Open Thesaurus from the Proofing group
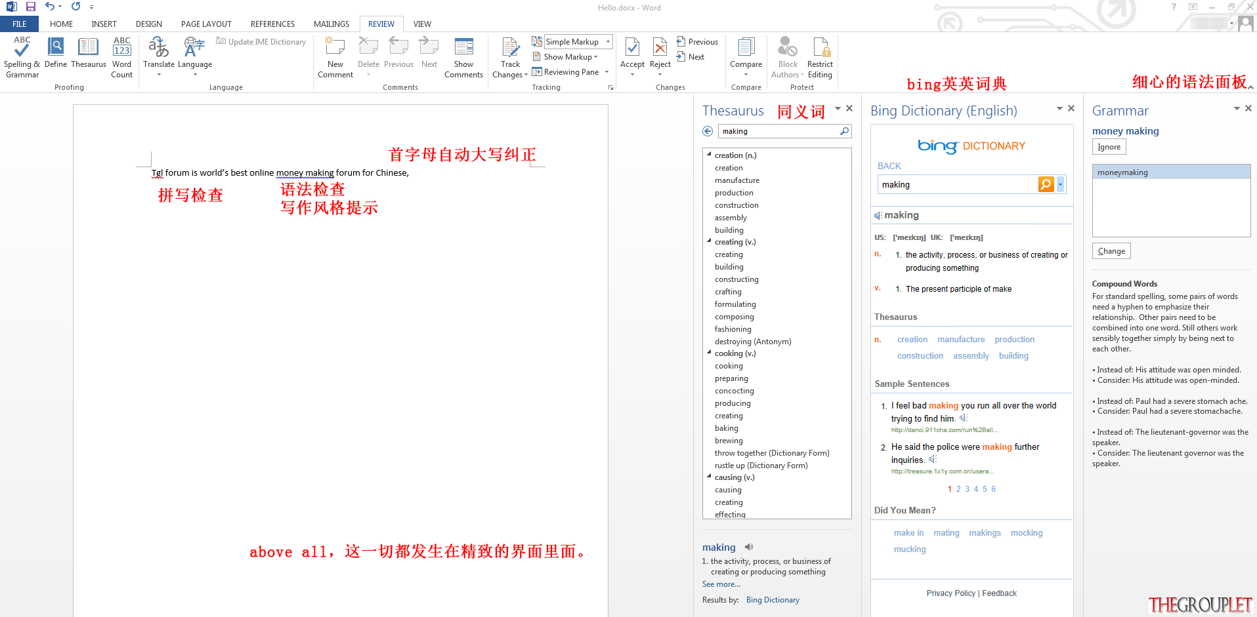The image size is (1257, 617). (x=89, y=52)
